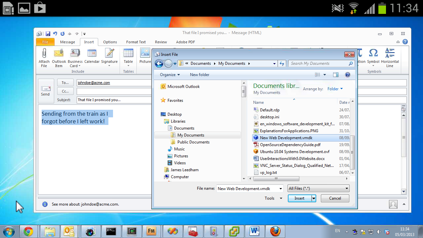The height and width of the screenshot is (238, 423).
Task: Click the Search My Documents field
Action: [322, 63]
